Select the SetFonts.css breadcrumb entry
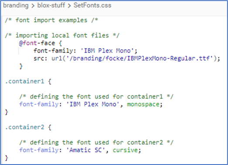 click(x=92, y=5)
